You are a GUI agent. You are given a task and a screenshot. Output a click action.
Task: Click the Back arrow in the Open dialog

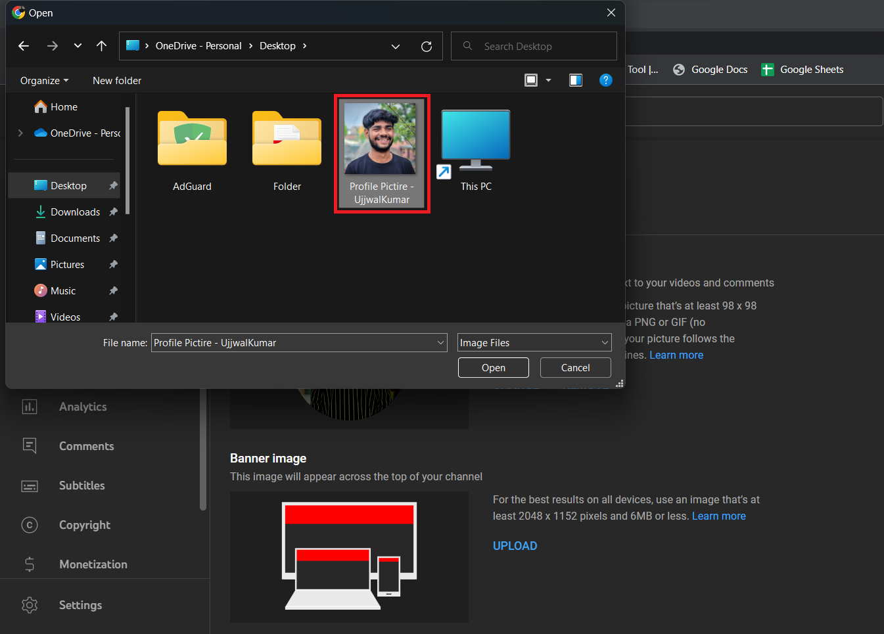24,46
